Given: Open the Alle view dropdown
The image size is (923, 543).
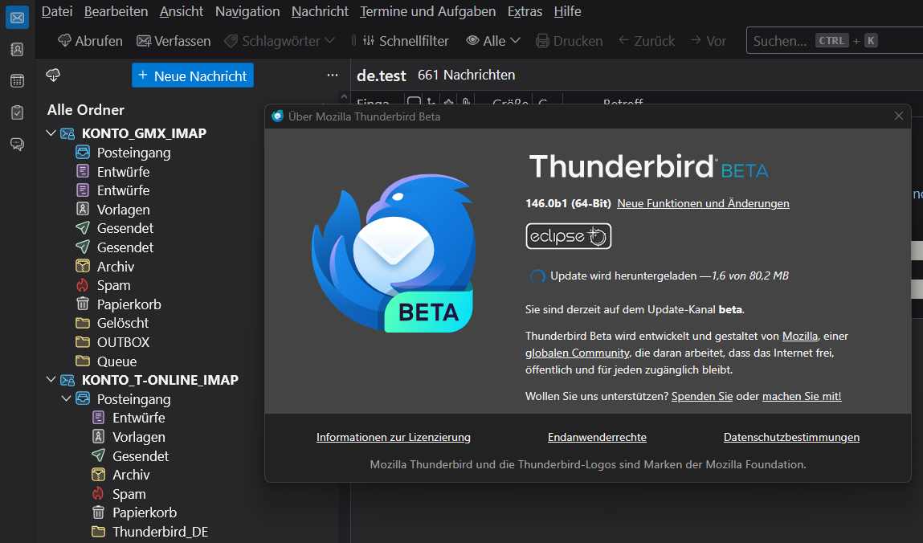Looking at the screenshot, I should pos(493,41).
